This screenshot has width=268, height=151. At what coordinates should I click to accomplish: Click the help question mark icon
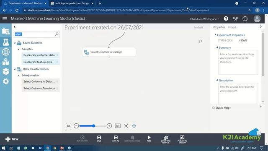click(x=226, y=18)
